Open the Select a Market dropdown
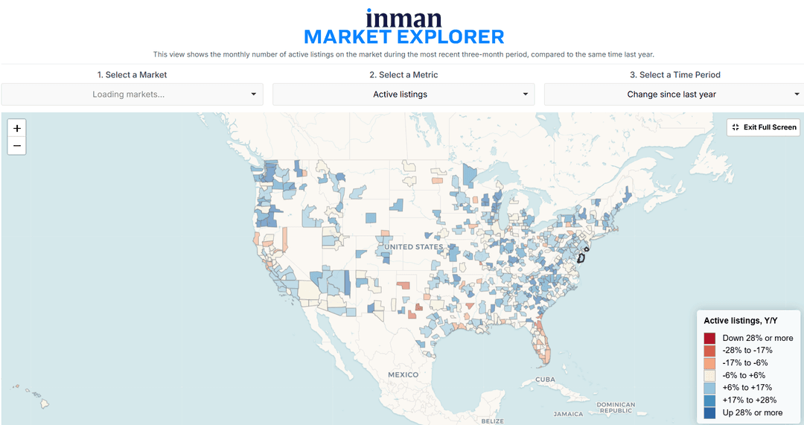Screen dimensions: 804x425 (x=133, y=95)
